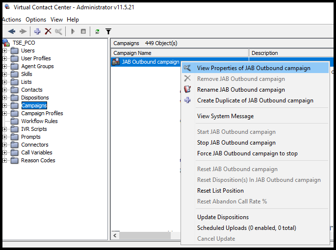
Task: Select Rename JAB Outbound campaign option
Action: [241, 90]
